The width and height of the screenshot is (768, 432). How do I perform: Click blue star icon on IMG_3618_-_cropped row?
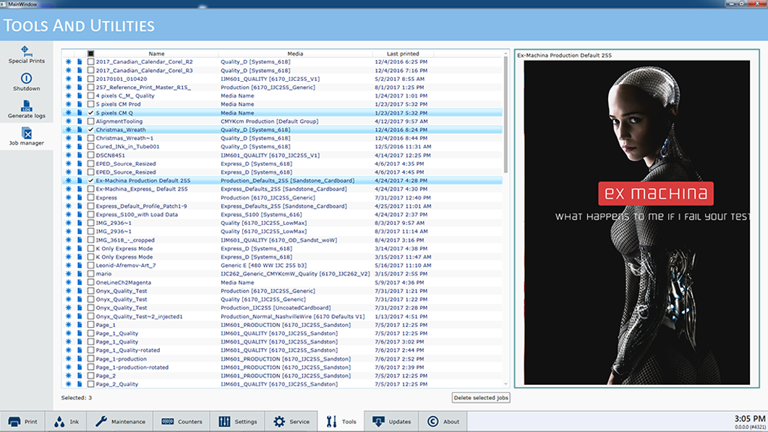68,240
